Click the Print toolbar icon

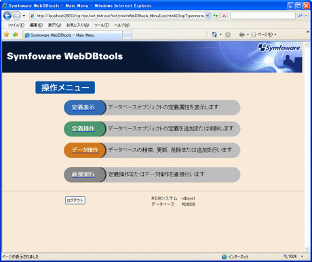point(241,35)
